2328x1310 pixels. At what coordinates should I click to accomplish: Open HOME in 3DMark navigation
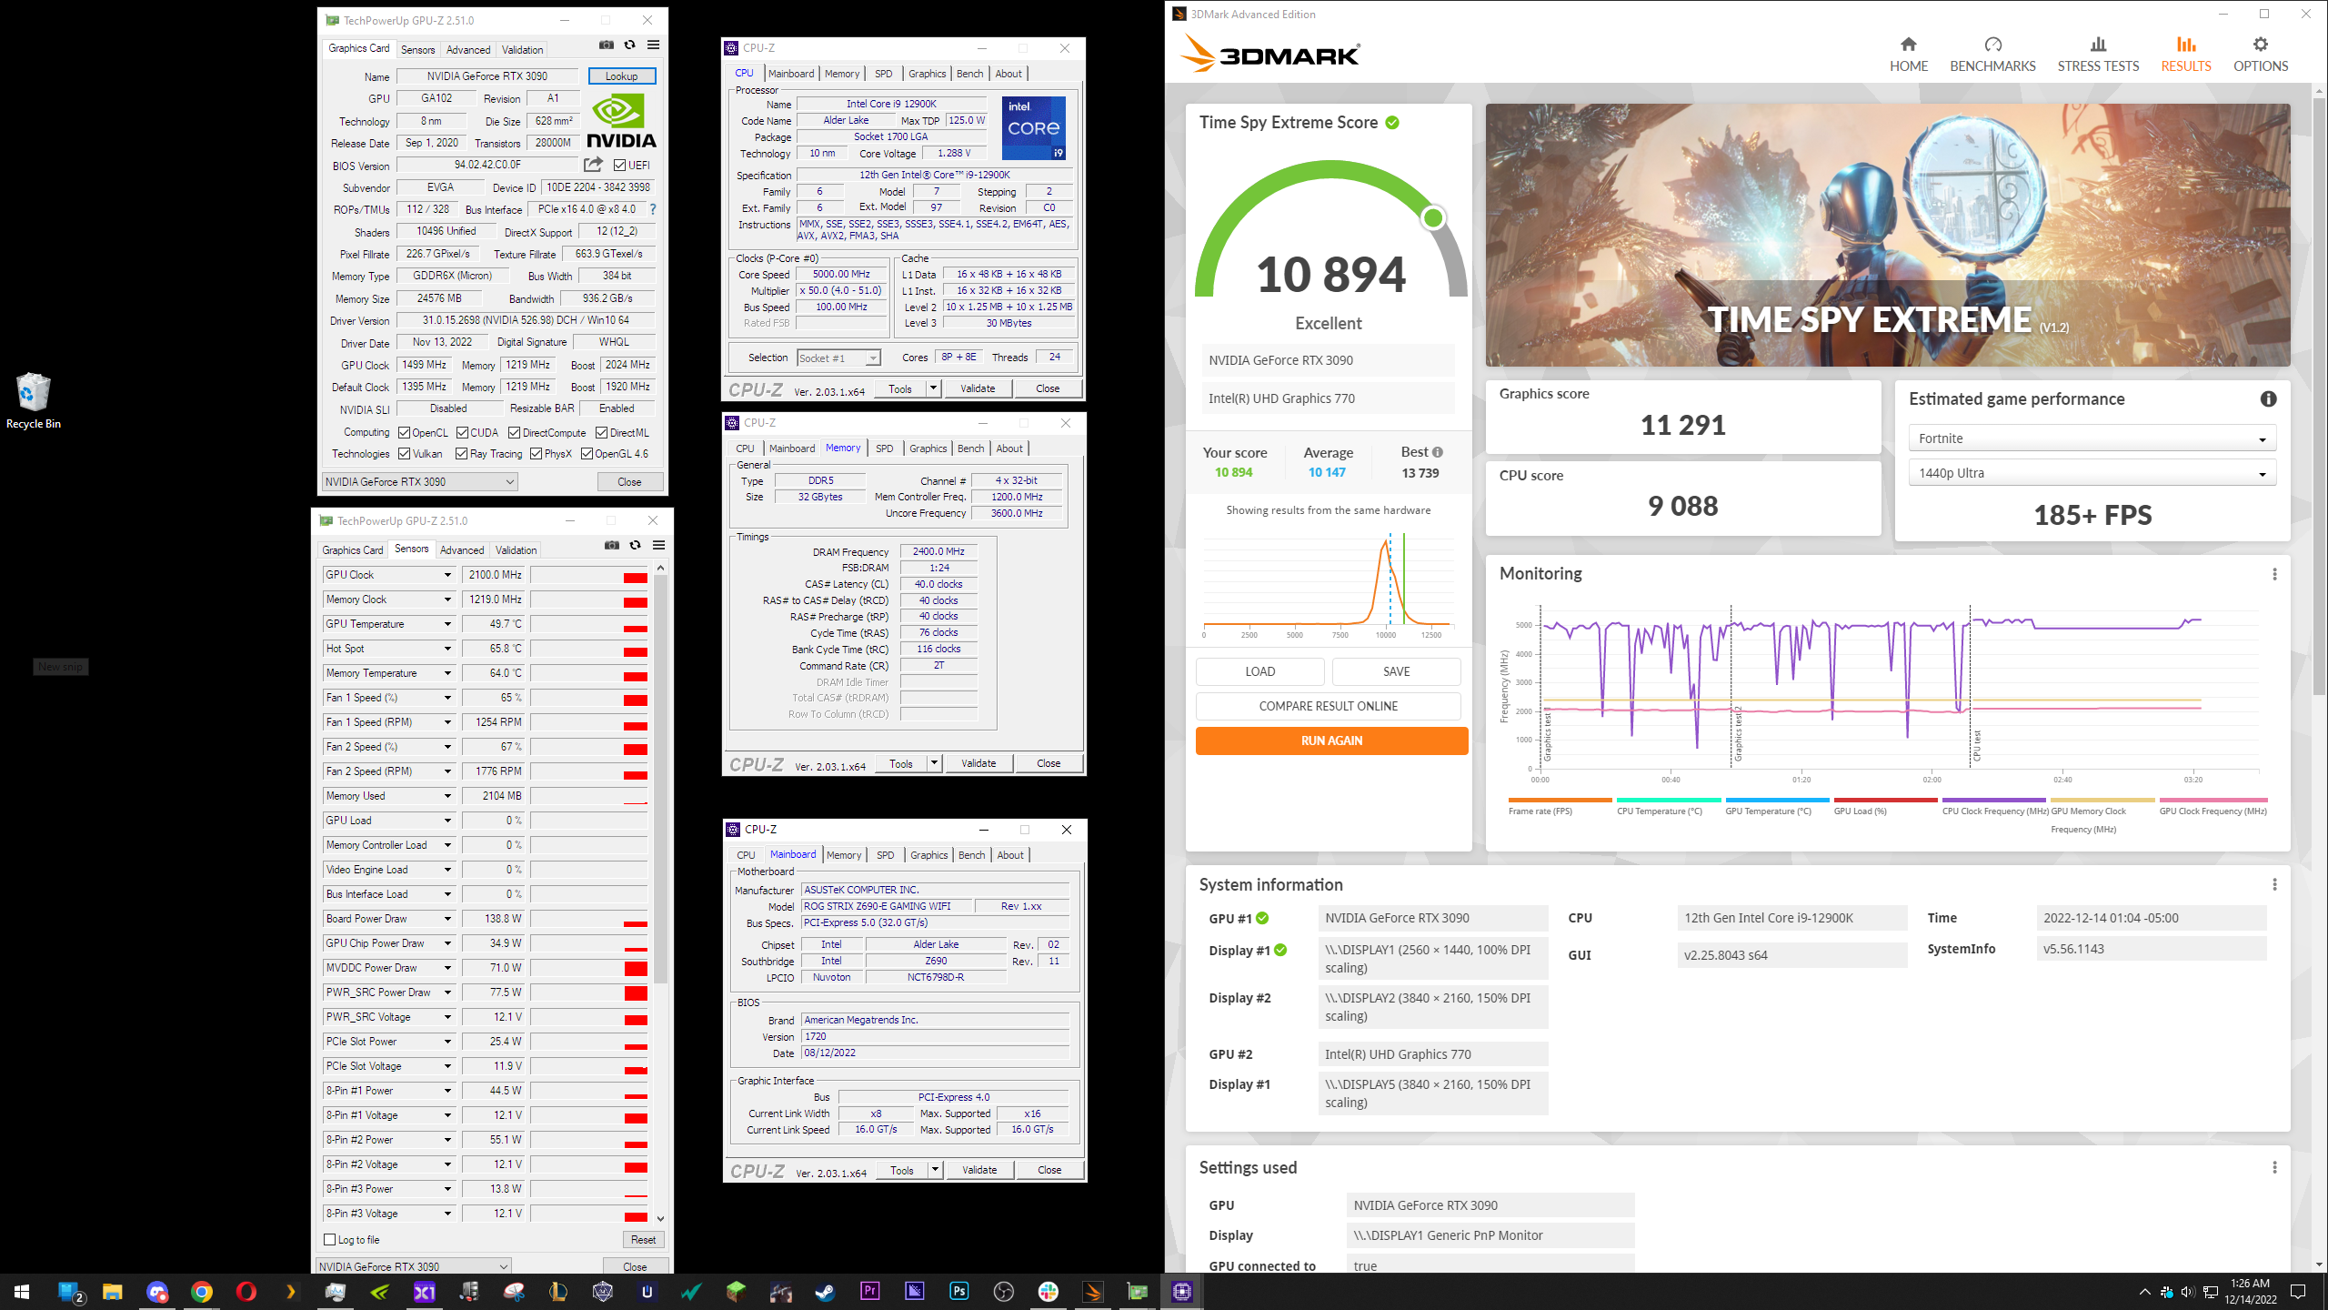click(x=1908, y=55)
